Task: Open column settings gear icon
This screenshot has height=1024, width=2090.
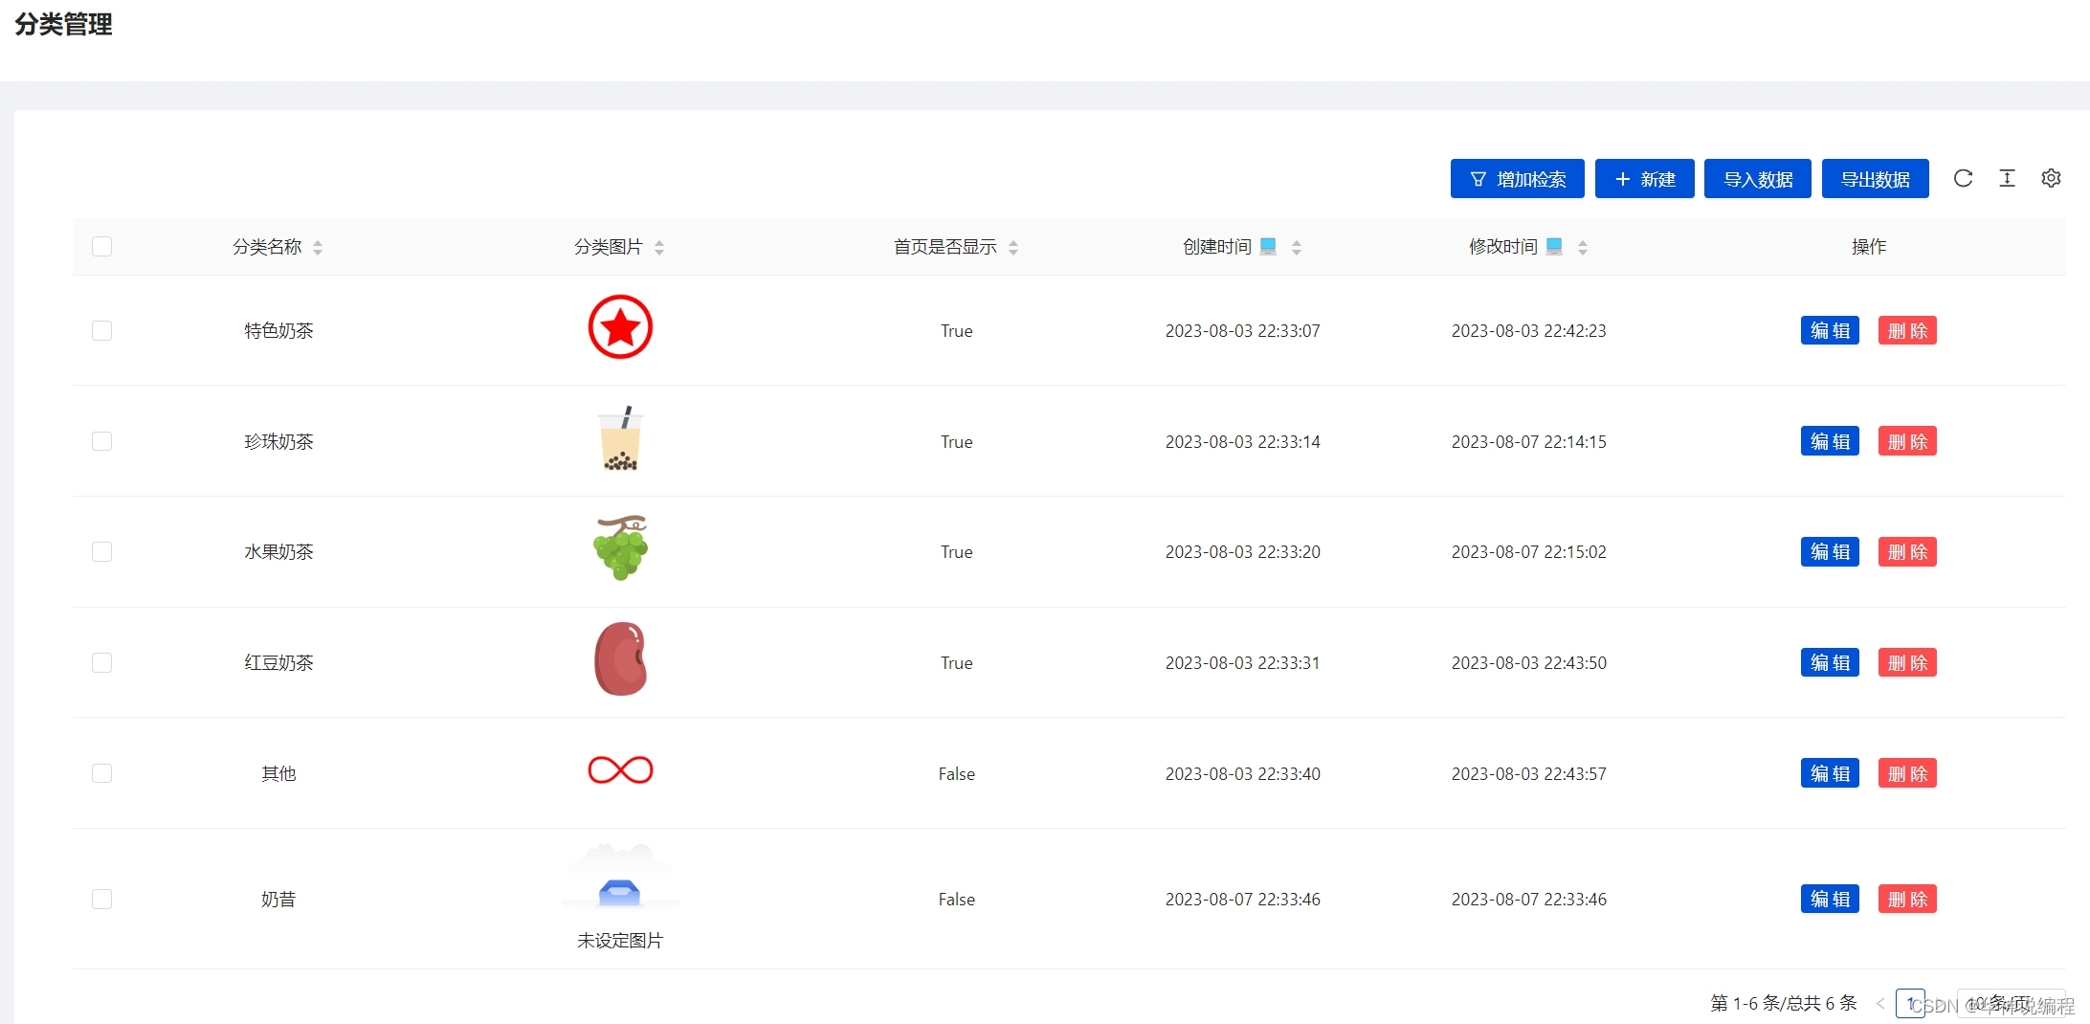Action: [x=2051, y=178]
